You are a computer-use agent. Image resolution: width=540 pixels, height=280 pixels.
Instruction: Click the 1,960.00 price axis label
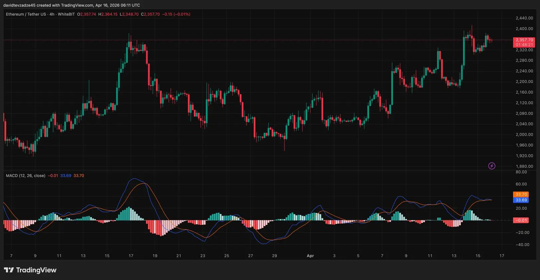tap(524, 145)
